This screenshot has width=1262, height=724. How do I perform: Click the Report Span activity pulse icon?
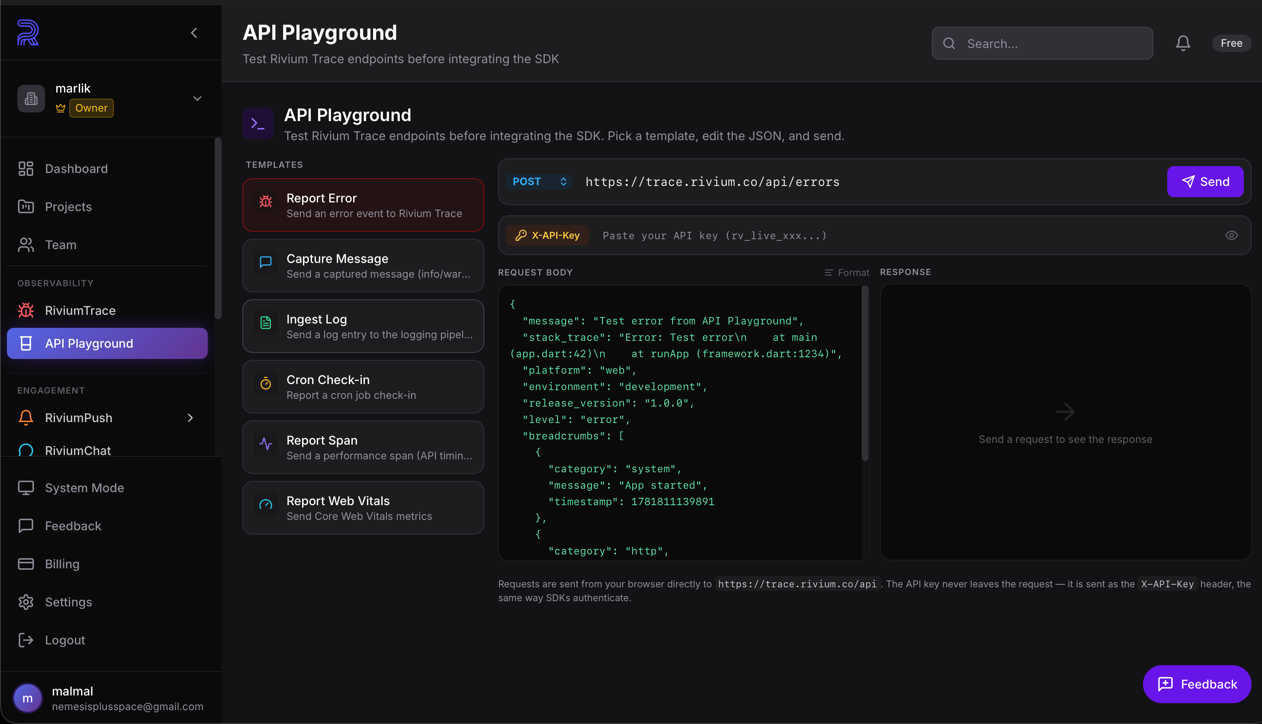(266, 444)
